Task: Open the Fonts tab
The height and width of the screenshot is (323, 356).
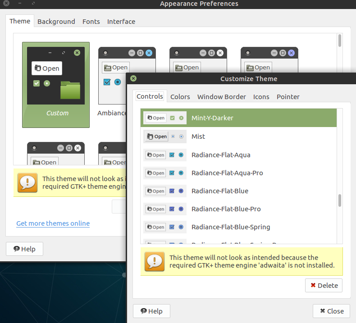Action: [x=91, y=22]
